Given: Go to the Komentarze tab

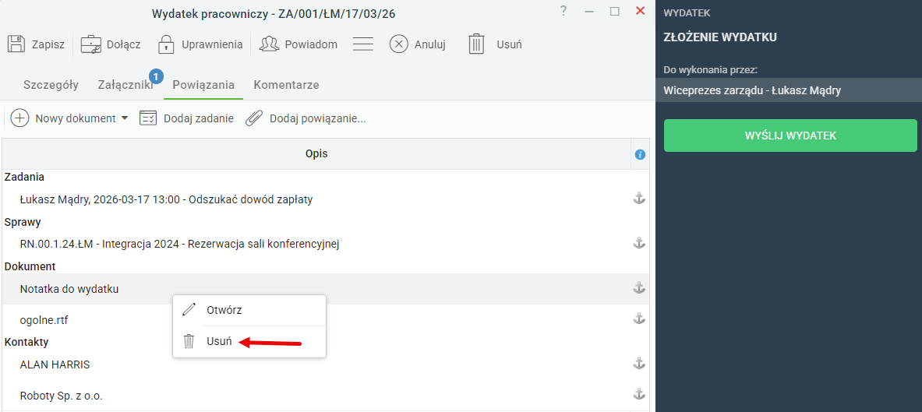Looking at the screenshot, I should pos(286,85).
